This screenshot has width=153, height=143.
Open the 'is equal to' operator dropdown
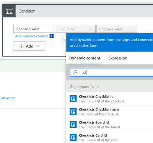tap(75, 29)
